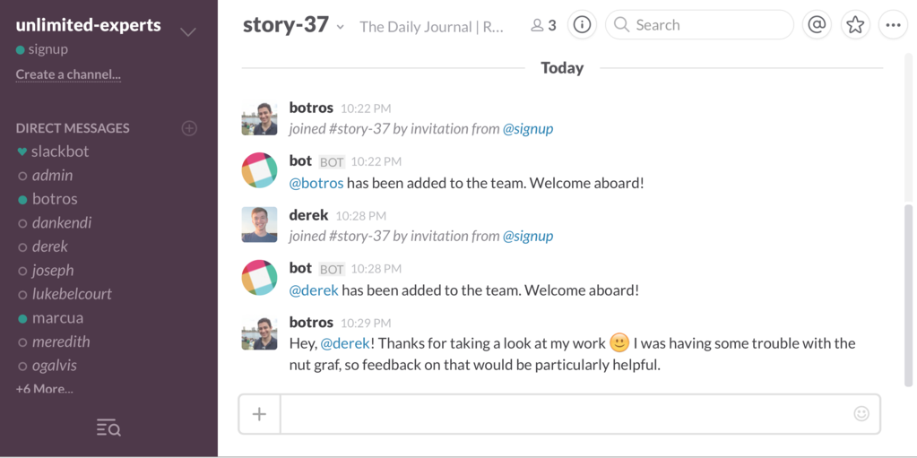917x458 pixels.
Task: Click @signup link in derek's join message
Action: click(528, 237)
